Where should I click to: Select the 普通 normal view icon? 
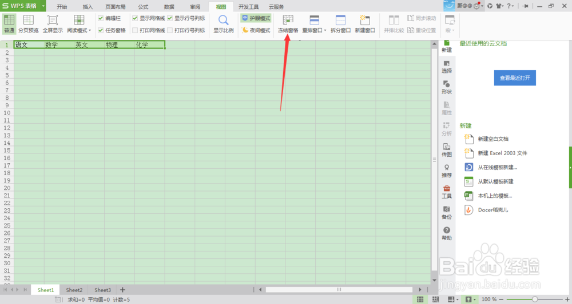pyautogui.click(x=9, y=20)
